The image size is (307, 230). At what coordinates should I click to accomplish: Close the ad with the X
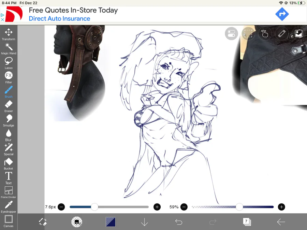pyautogui.click(x=2, y=19)
